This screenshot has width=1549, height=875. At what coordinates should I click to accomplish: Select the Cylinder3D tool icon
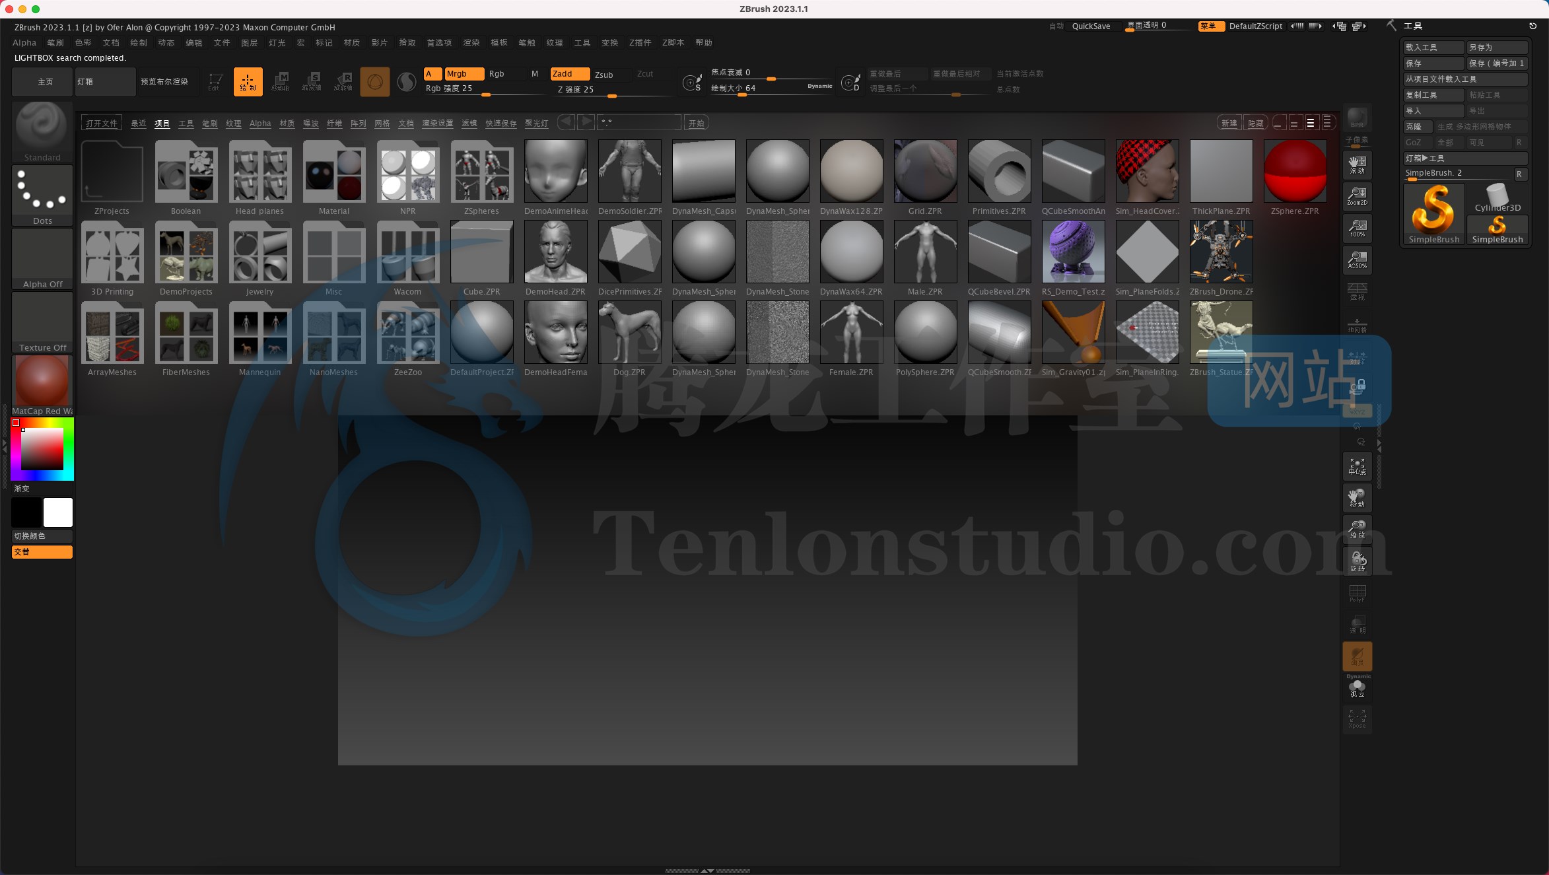[x=1497, y=198]
